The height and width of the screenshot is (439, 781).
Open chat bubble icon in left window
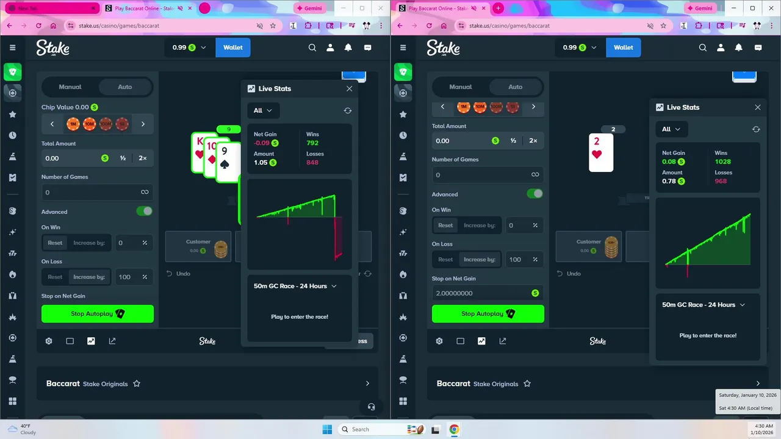pyautogui.click(x=367, y=48)
